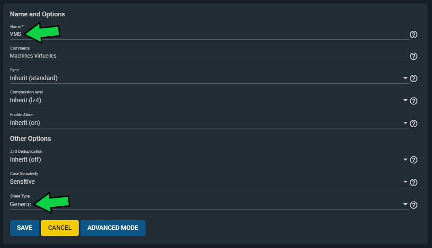Open Compression level dropdown arrow
432x248 pixels.
pos(405,100)
